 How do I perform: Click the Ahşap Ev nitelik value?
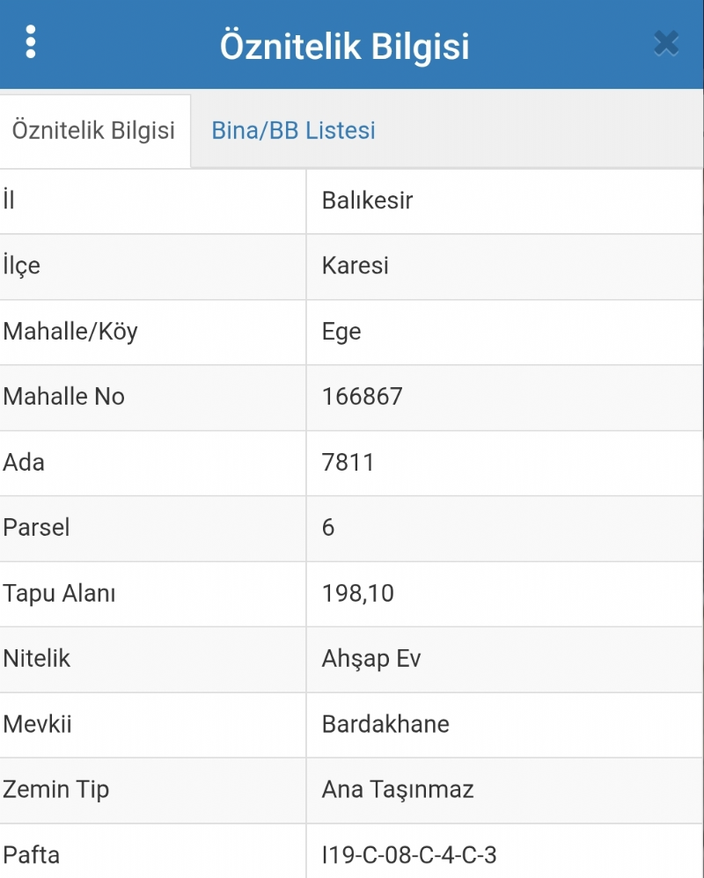(x=370, y=658)
